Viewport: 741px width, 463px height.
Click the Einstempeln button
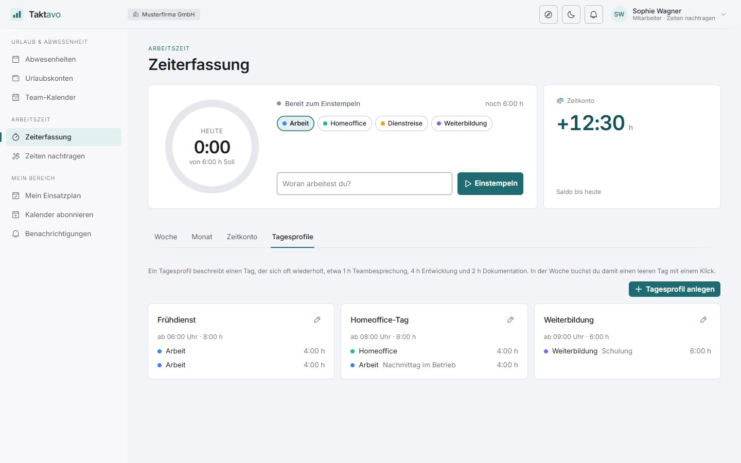[490, 184]
